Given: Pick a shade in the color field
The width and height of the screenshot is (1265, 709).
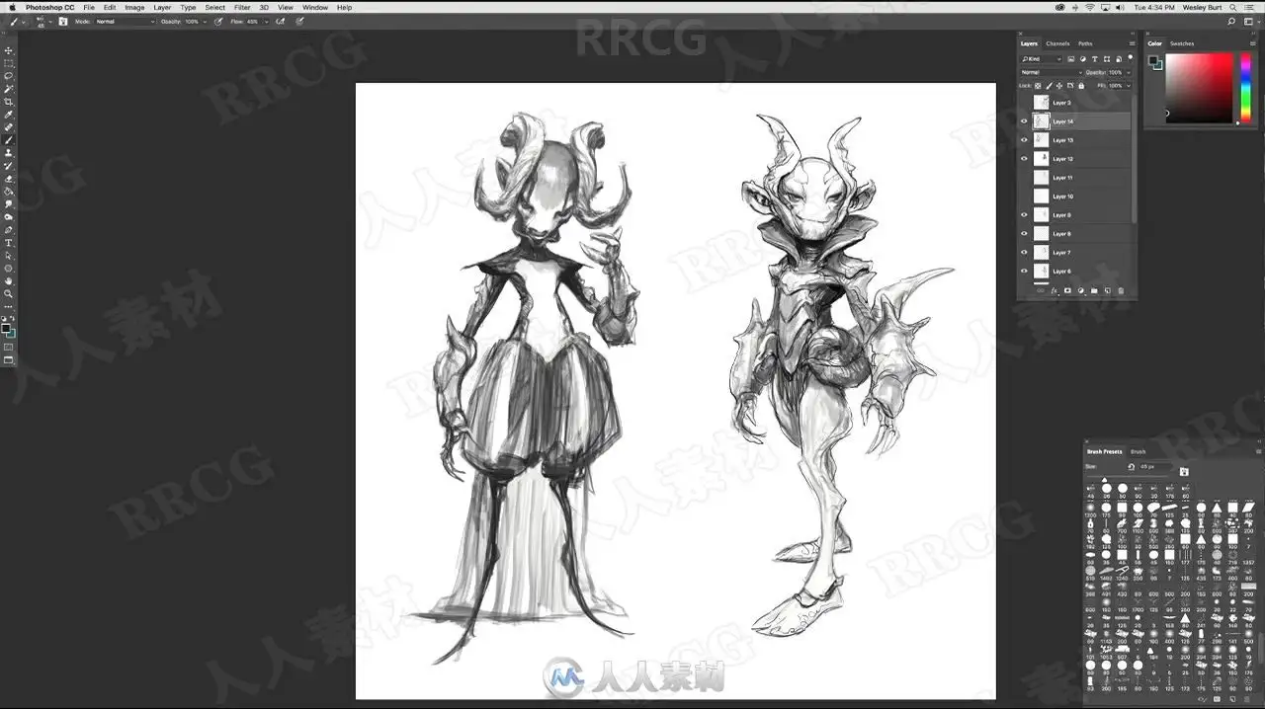Looking at the screenshot, I should (x=1199, y=88).
